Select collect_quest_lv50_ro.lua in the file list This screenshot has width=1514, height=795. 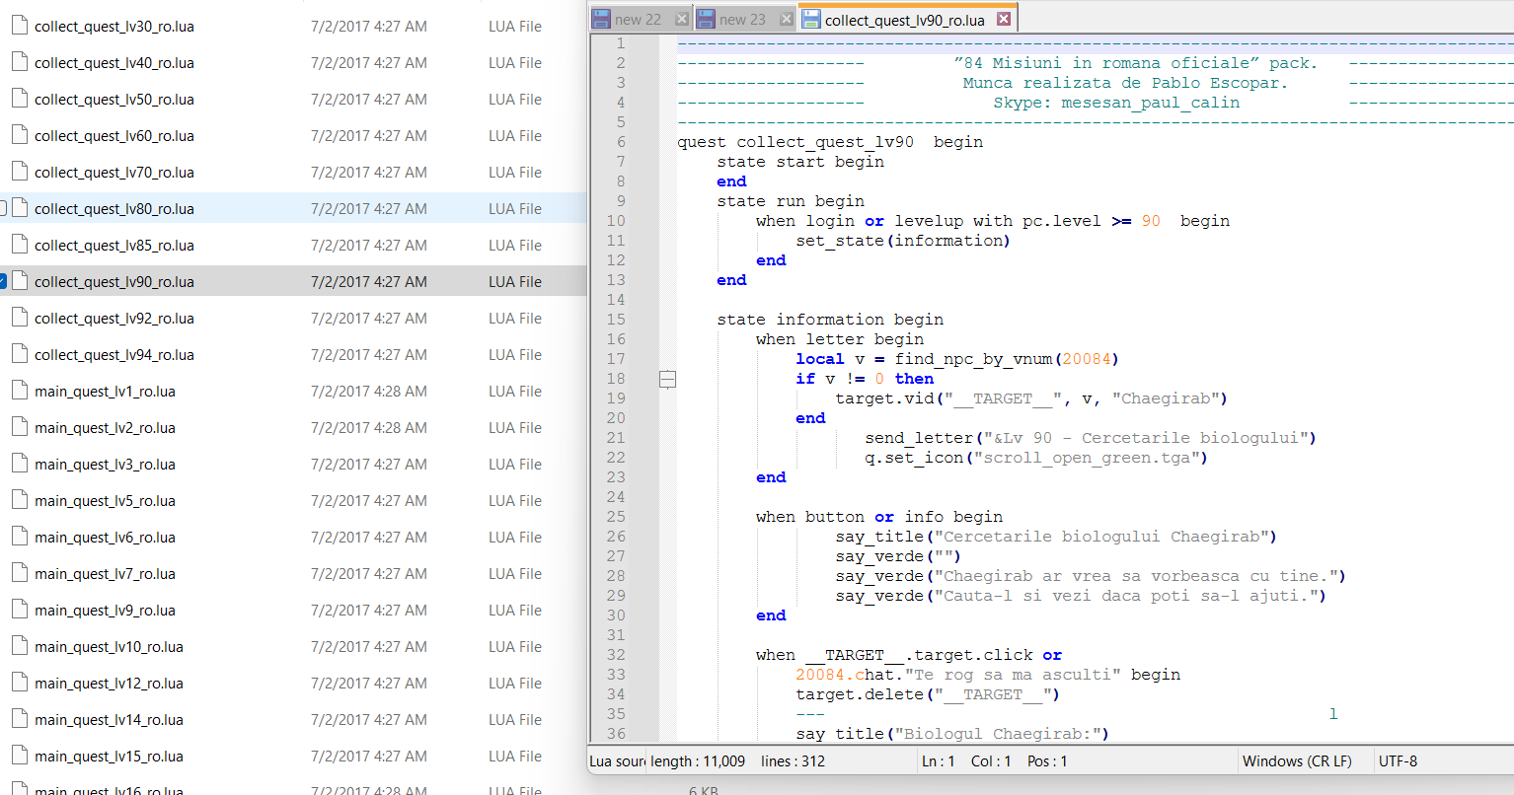point(114,100)
